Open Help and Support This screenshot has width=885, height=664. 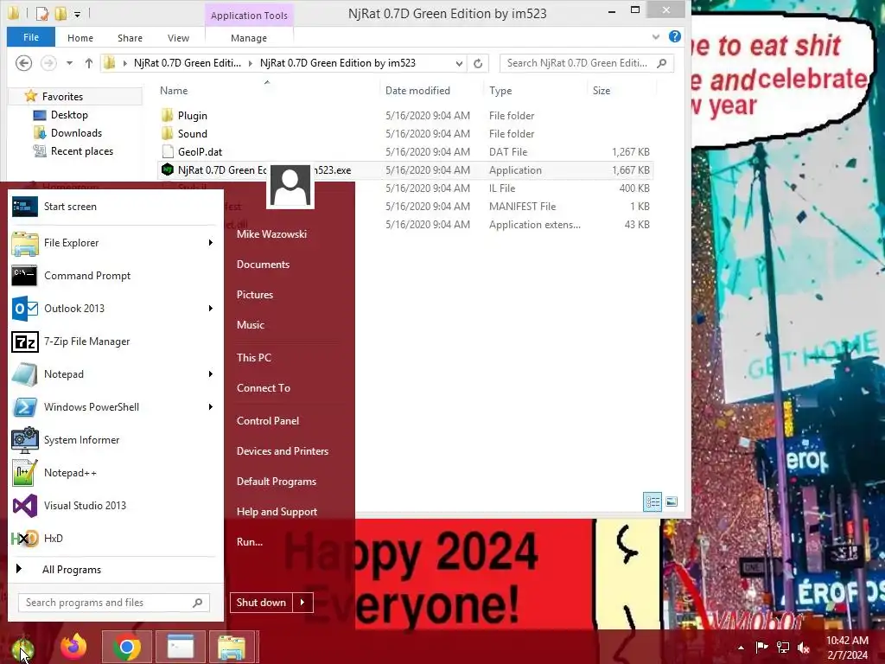pyautogui.click(x=277, y=512)
